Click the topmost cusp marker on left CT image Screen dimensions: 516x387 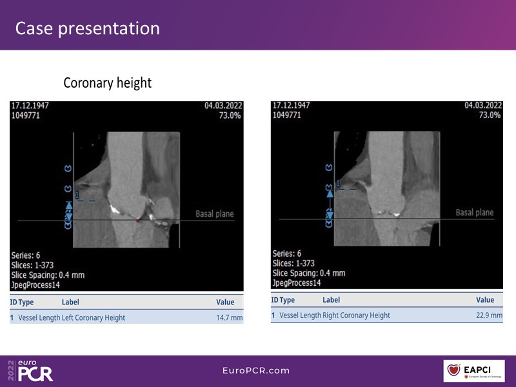68,169
